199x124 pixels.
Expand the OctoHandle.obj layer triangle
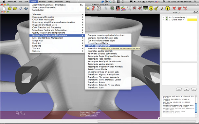[x=163, y=17]
